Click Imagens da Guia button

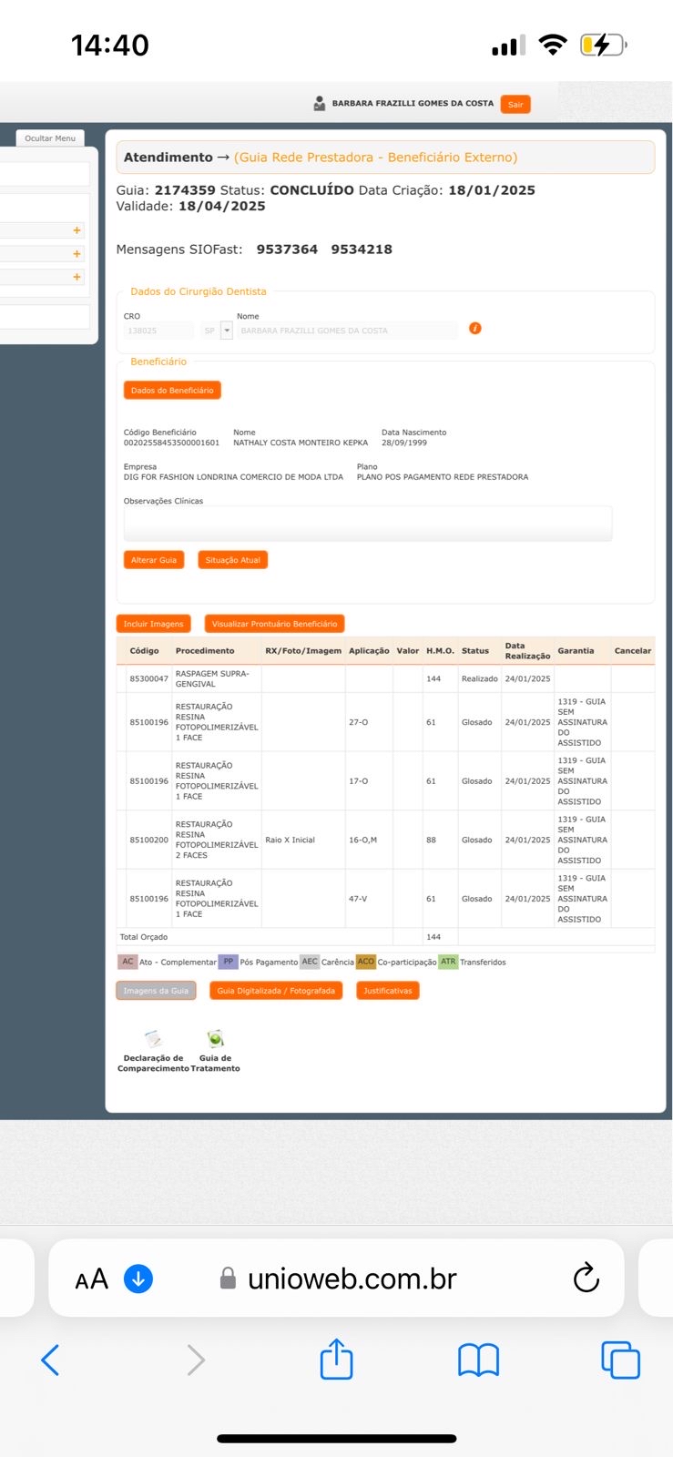156,991
